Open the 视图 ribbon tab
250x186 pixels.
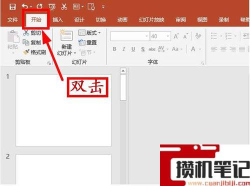[202, 20]
